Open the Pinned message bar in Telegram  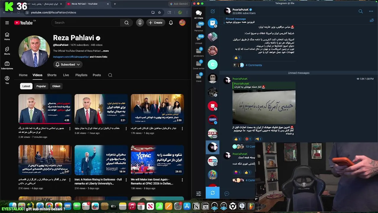(x=295, y=20)
